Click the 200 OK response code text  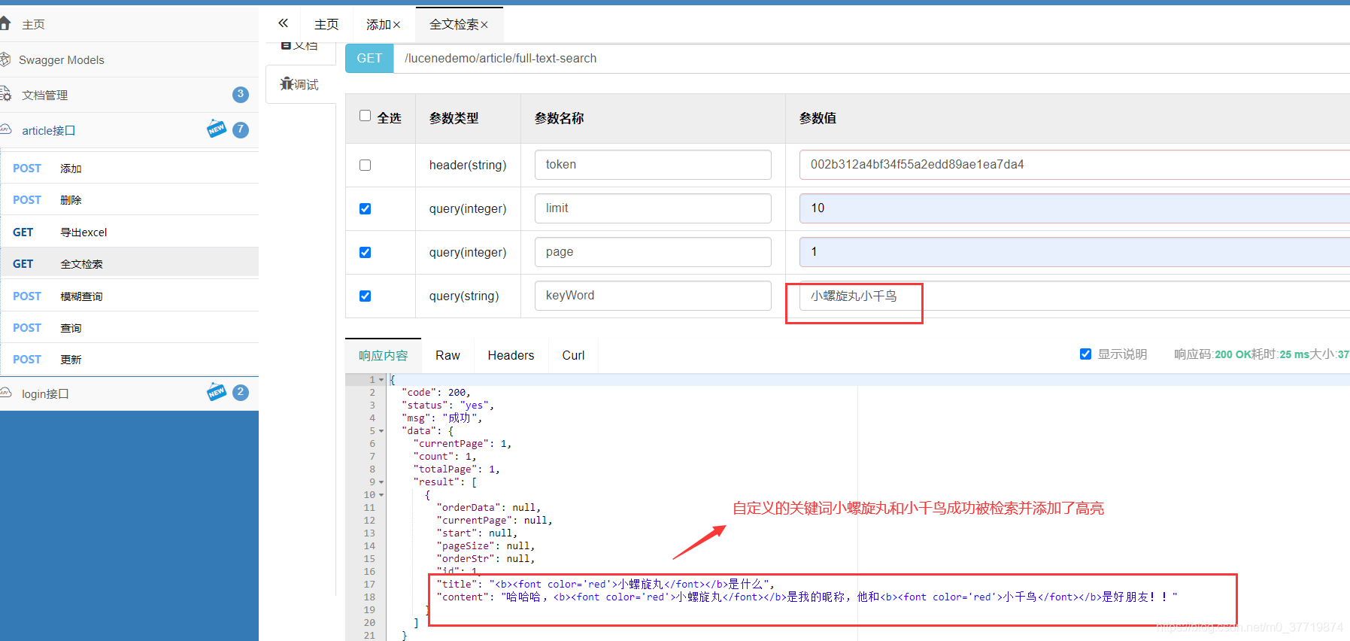1233,354
